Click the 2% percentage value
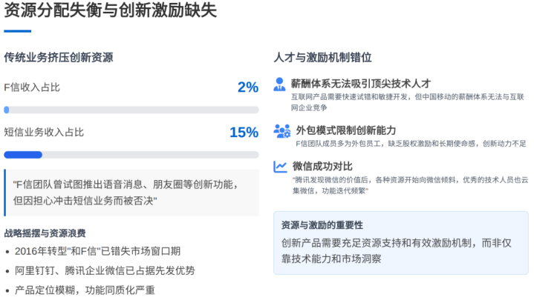Screen dimensions: 534x300 248,87
